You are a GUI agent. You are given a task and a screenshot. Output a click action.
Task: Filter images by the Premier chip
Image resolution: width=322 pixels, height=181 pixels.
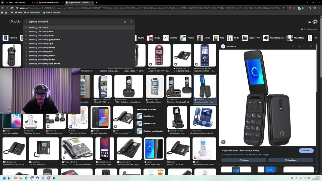coord(188,38)
